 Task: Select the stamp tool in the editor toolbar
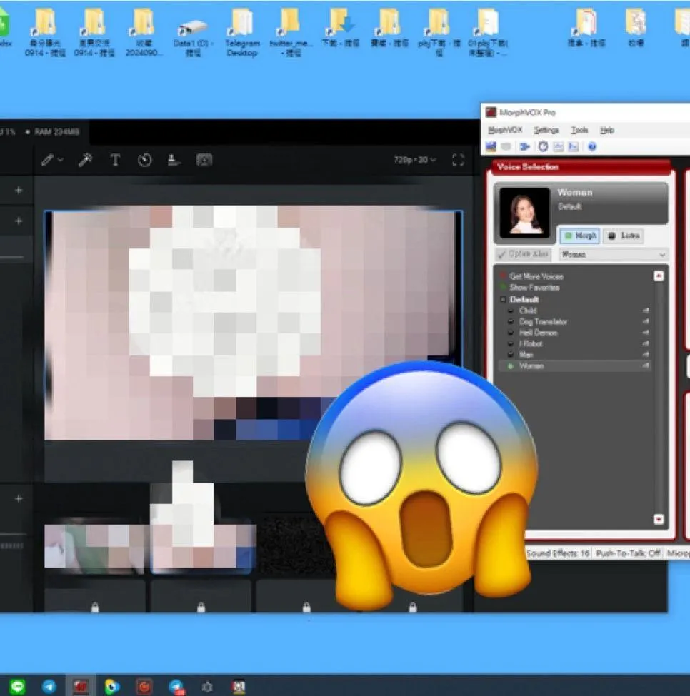174,160
